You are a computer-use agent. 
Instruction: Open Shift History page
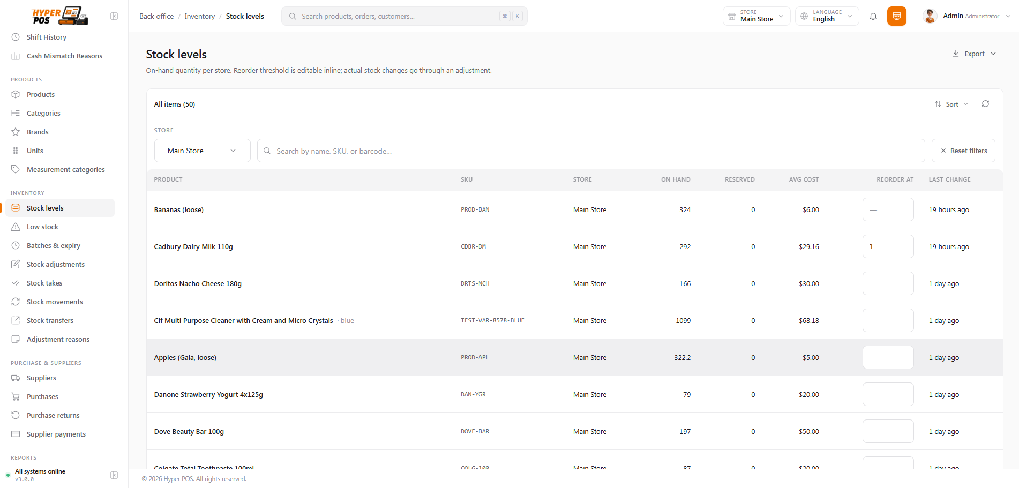click(47, 37)
